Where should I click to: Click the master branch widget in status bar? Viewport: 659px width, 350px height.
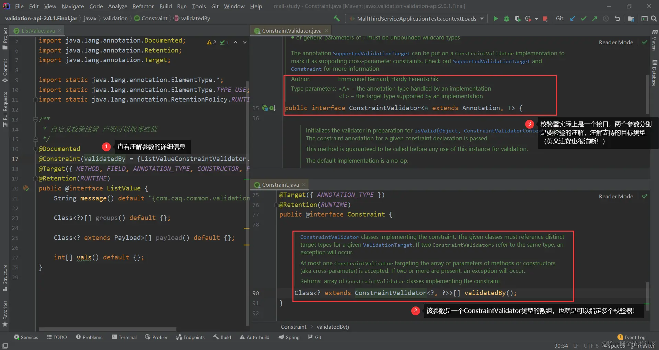pos(644,346)
